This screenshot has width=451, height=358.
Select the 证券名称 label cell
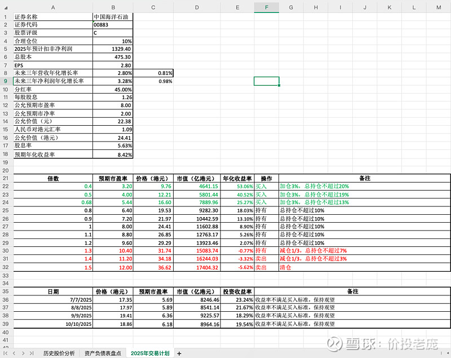click(53, 17)
